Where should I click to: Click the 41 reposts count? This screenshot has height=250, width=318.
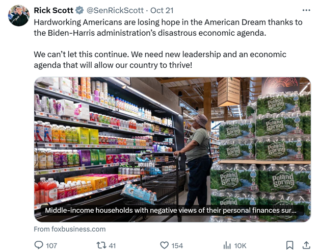pos(112,245)
